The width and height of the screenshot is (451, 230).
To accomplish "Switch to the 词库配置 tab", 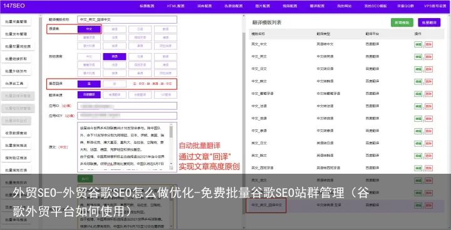I will click(x=204, y=6).
